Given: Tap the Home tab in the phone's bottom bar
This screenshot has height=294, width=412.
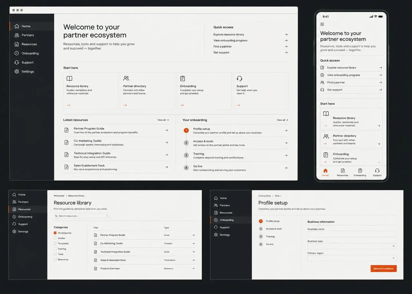Looking at the screenshot, I should [x=325, y=172].
